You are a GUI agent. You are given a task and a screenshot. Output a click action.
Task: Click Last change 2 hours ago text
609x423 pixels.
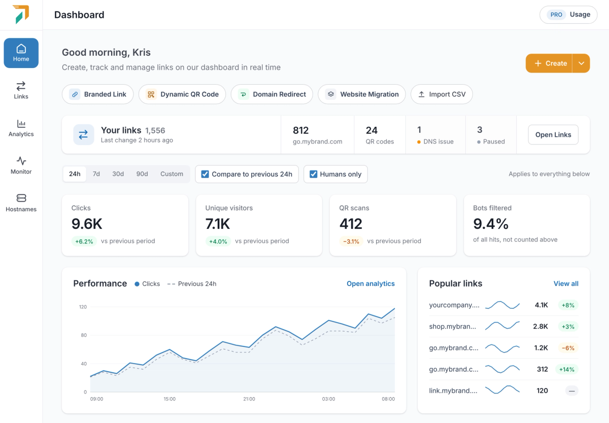click(x=137, y=140)
